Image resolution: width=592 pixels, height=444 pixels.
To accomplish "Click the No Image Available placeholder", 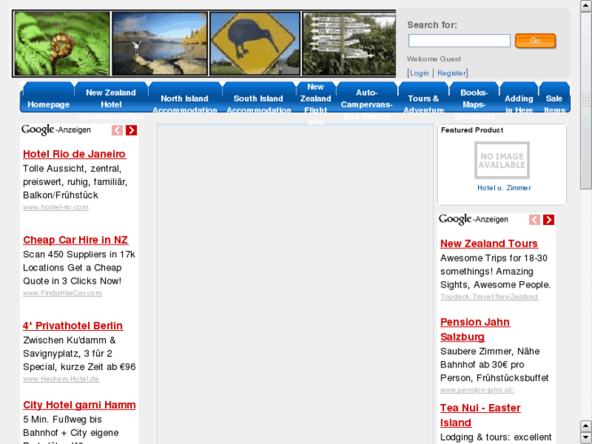I will tap(502, 160).
